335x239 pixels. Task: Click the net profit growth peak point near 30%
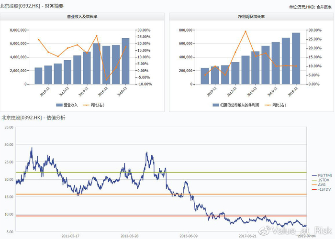[x=246, y=32]
